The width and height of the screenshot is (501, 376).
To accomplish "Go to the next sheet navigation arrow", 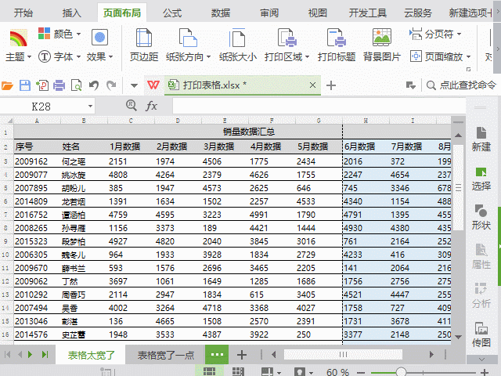I will pyautogui.click(x=31, y=354).
